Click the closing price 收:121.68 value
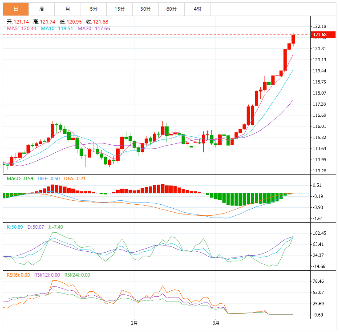 [97, 22]
